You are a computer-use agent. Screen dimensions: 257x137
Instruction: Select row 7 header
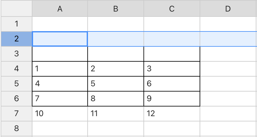(x=17, y=114)
